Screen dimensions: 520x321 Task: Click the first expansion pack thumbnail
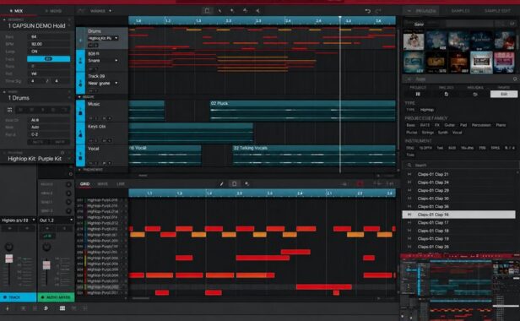pos(414,41)
